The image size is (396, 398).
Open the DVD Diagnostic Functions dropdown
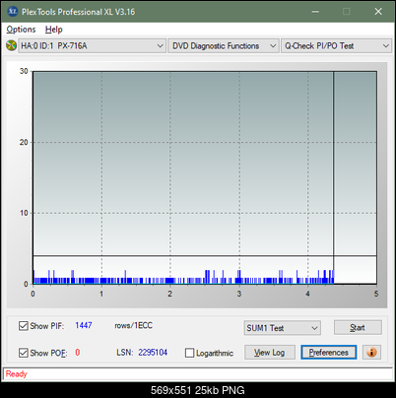[x=224, y=46]
